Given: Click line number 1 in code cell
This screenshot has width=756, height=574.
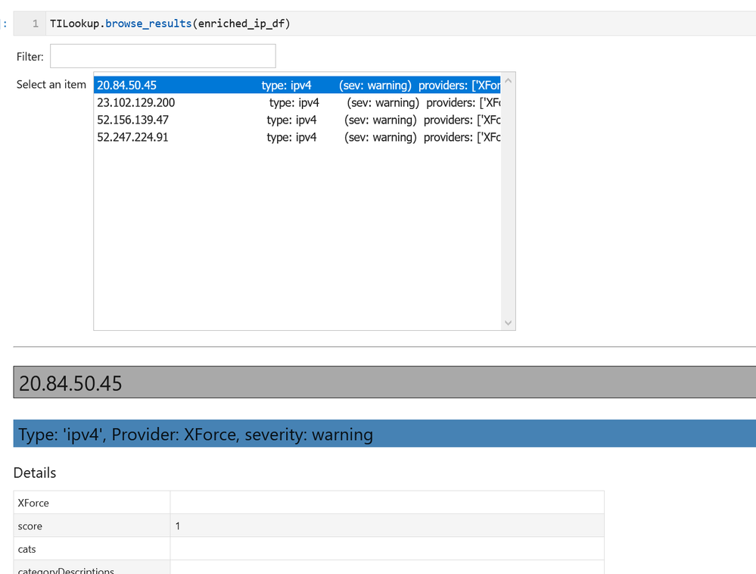Looking at the screenshot, I should point(36,23).
